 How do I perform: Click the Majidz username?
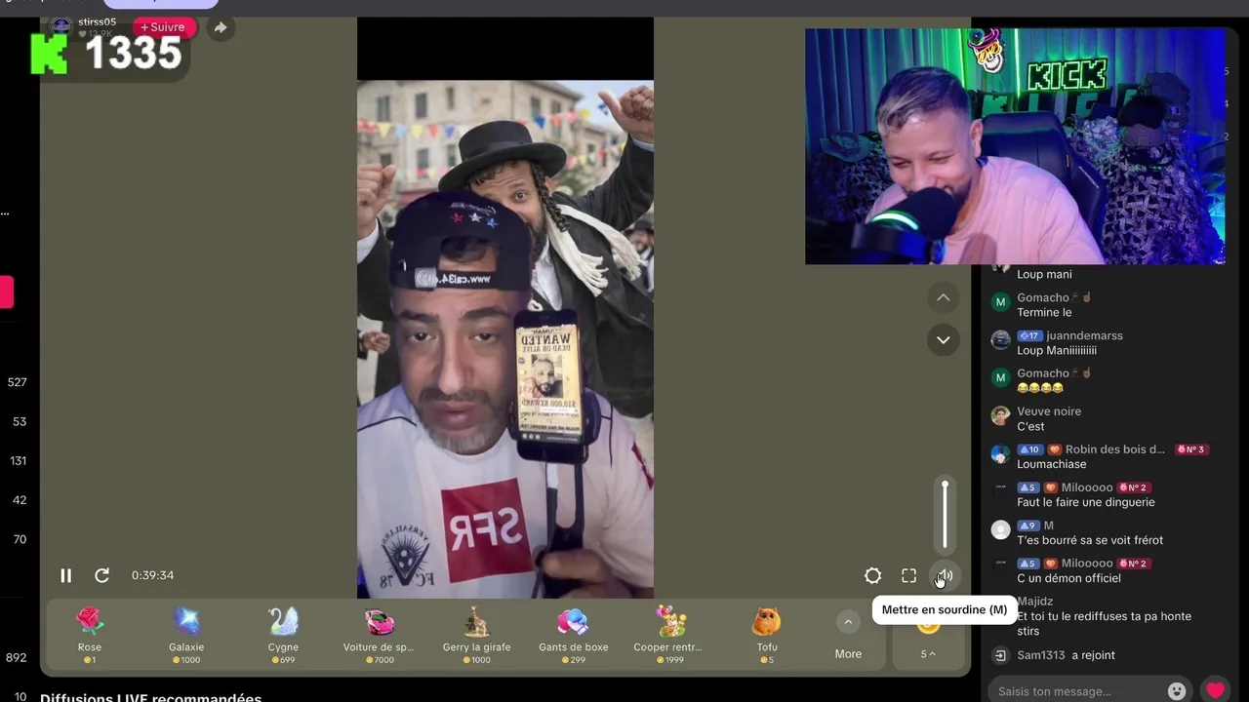click(x=1035, y=602)
